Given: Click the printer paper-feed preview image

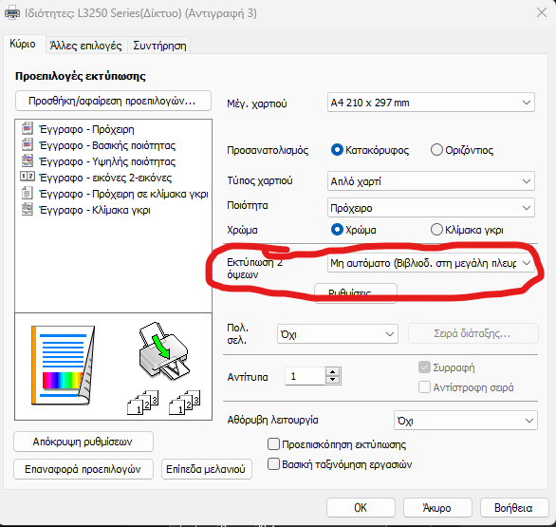Looking at the screenshot, I should (164, 351).
